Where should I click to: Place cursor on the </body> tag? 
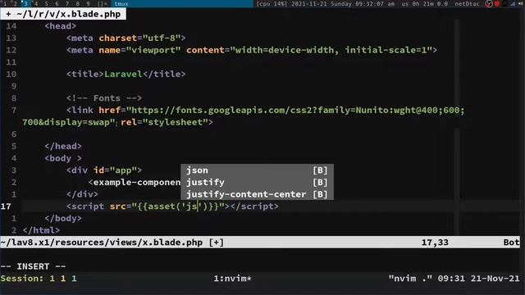coord(63,219)
